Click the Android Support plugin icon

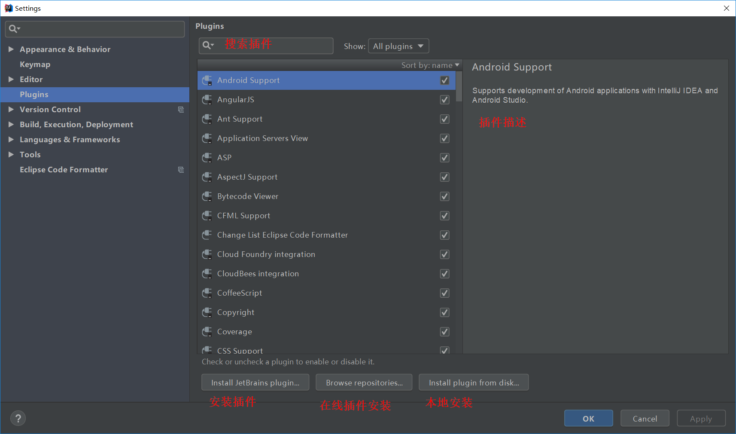click(207, 80)
